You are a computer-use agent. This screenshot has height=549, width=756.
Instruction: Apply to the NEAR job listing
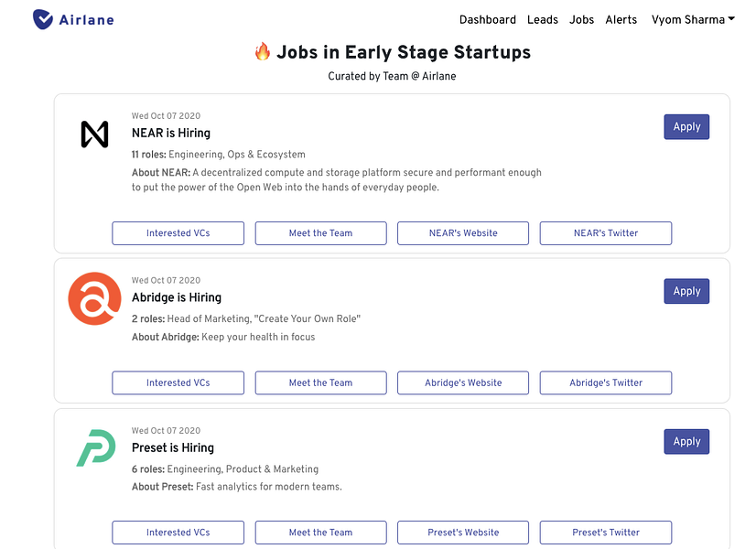pos(686,127)
